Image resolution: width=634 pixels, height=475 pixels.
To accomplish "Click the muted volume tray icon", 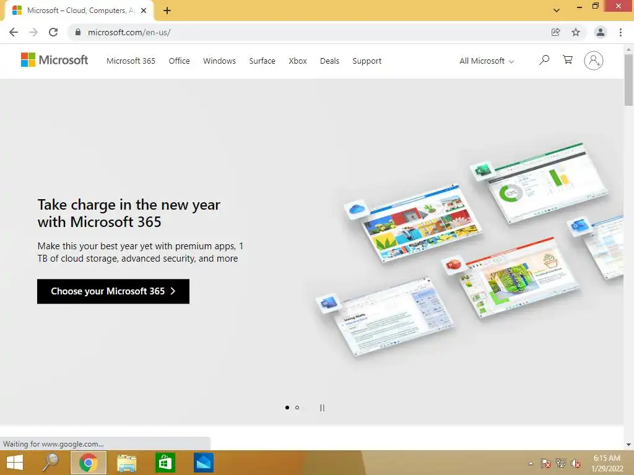I will click(576, 463).
